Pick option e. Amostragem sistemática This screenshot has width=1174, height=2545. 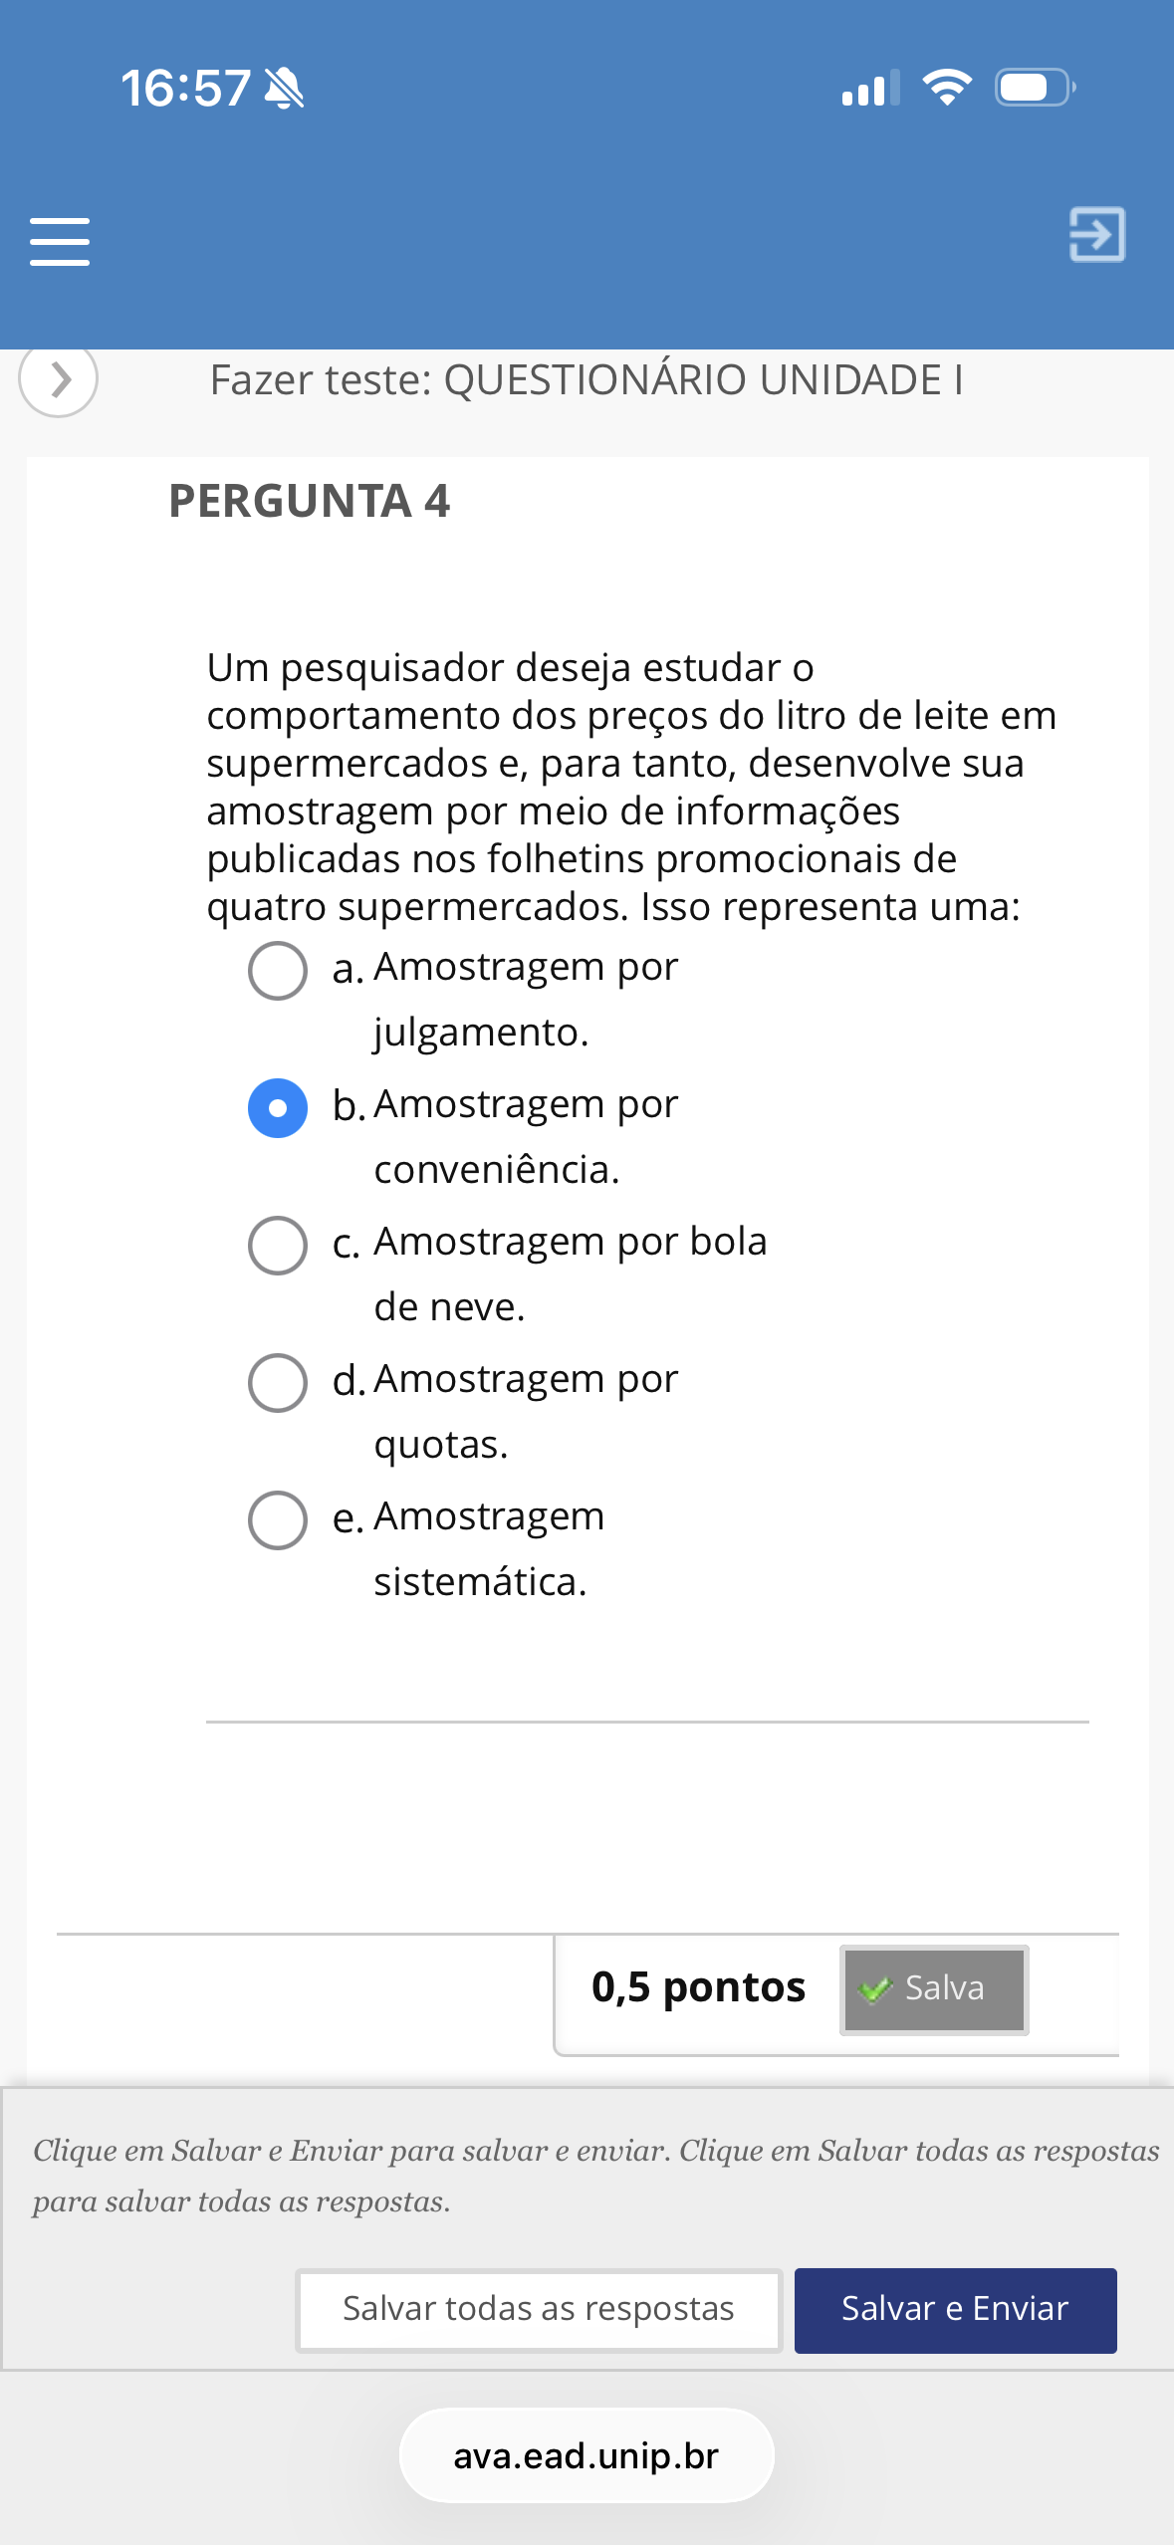[277, 1520]
